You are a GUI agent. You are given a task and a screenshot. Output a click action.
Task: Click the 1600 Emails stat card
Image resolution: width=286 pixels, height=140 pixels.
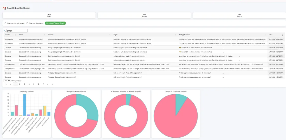(49, 15)
